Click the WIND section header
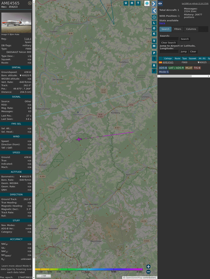The height and width of the screenshot is (279, 210). (16, 136)
